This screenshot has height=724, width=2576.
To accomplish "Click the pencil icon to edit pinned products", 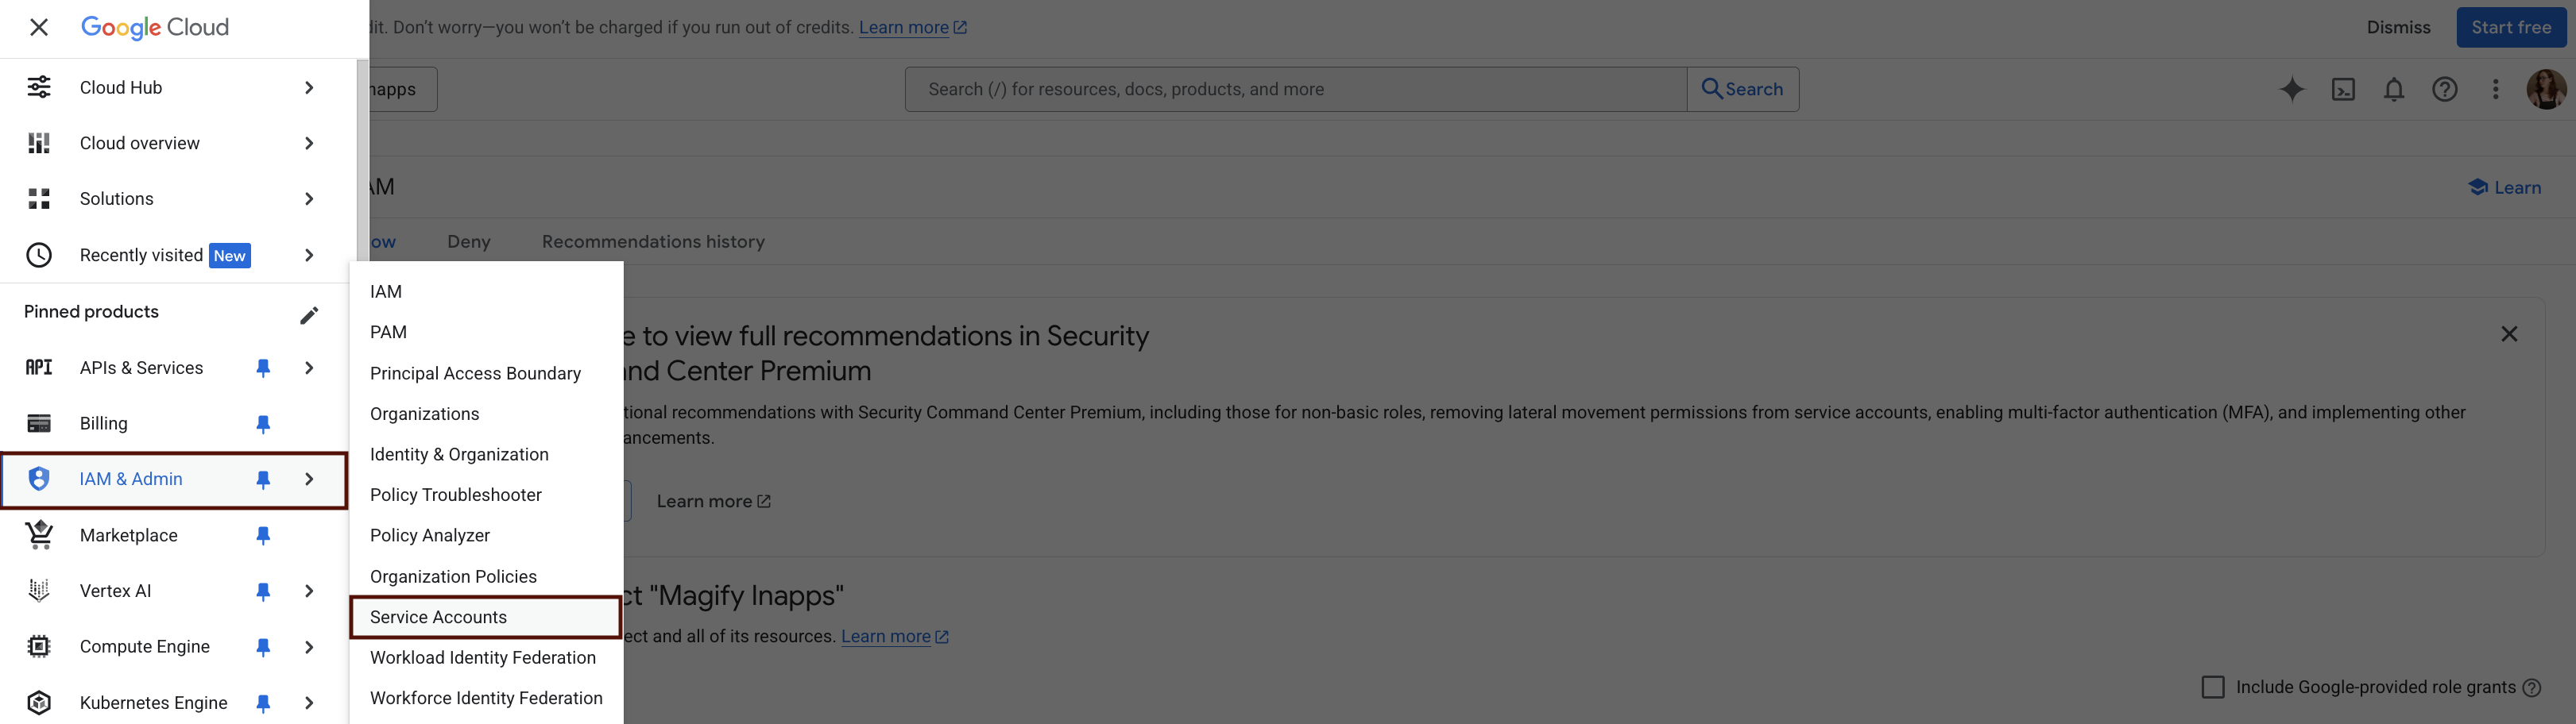I will tap(310, 313).
